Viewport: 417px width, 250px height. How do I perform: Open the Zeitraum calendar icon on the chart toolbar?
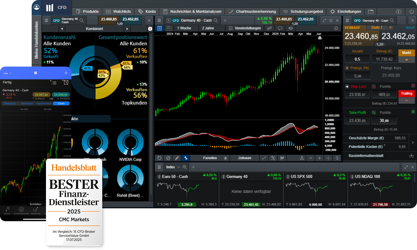tap(245, 158)
